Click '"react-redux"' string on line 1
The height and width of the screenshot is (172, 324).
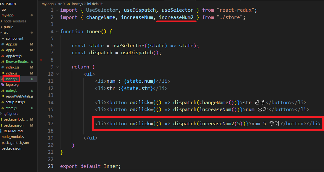coord(235,10)
